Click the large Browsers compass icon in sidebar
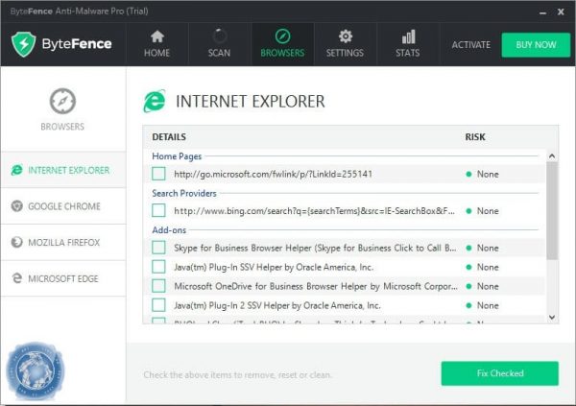 [x=62, y=101]
